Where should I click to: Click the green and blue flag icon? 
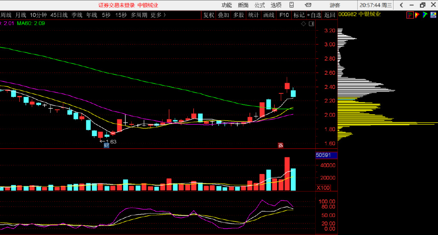point(425,15)
